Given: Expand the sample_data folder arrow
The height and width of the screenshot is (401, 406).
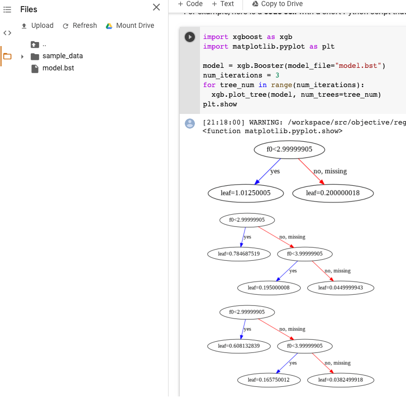Looking at the screenshot, I should pyautogui.click(x=22, y=56).
